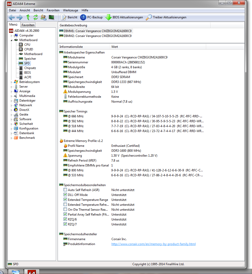Click the BIOS Aktualisierungen button label
The width and height of the screenshot is (252, 274).
(128, 17)
